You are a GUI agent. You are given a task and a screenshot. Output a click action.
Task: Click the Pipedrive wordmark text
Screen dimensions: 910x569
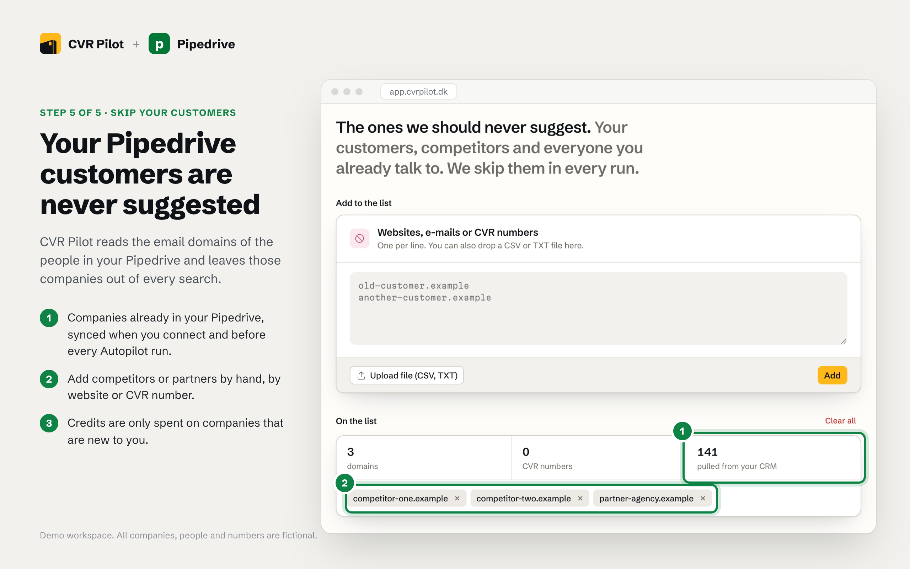click(206, 44)
